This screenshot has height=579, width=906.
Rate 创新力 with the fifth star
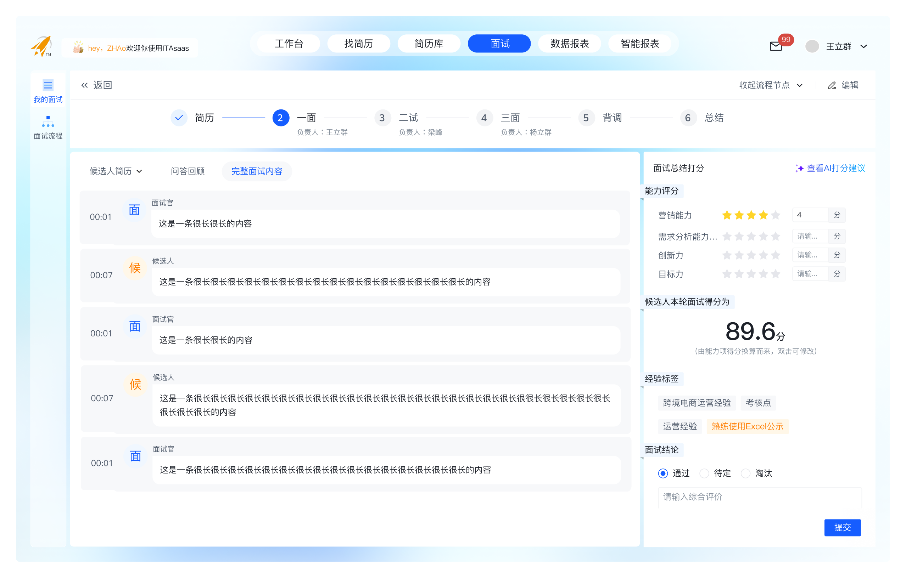pyautogui.click(x=775, y=255)
